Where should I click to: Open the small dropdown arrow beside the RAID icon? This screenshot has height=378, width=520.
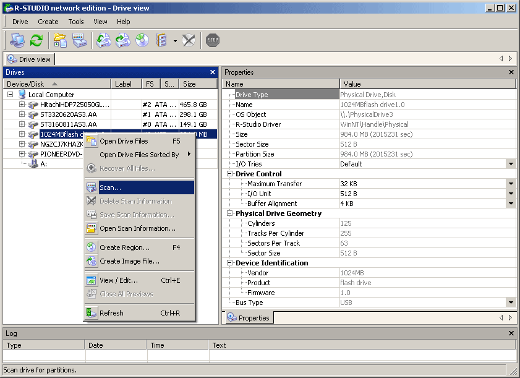pyautogui.click(x=175, y=41)
